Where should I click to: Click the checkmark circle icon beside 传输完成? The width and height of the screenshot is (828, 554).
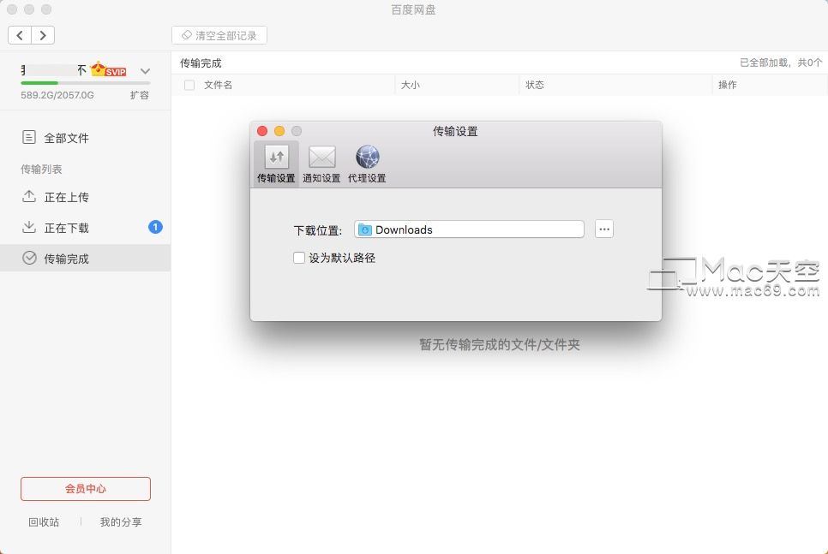tap(29, 258)
